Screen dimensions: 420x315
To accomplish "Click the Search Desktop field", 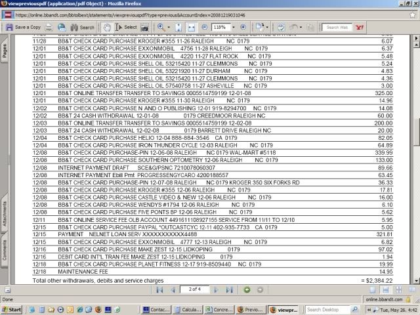I will coord(327,310).
